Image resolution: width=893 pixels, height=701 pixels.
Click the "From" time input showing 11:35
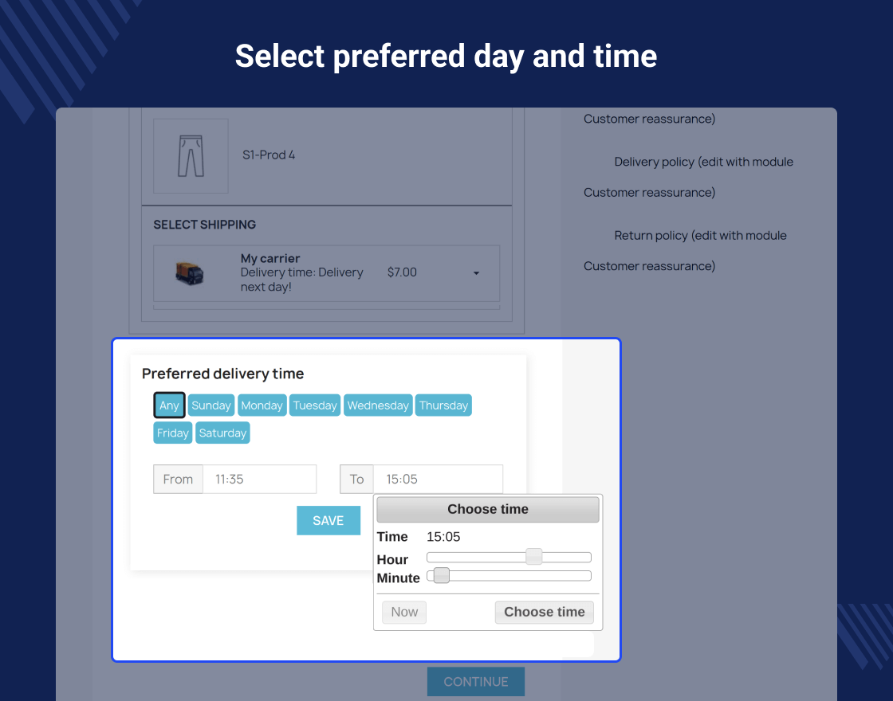[x=259, y=479]
